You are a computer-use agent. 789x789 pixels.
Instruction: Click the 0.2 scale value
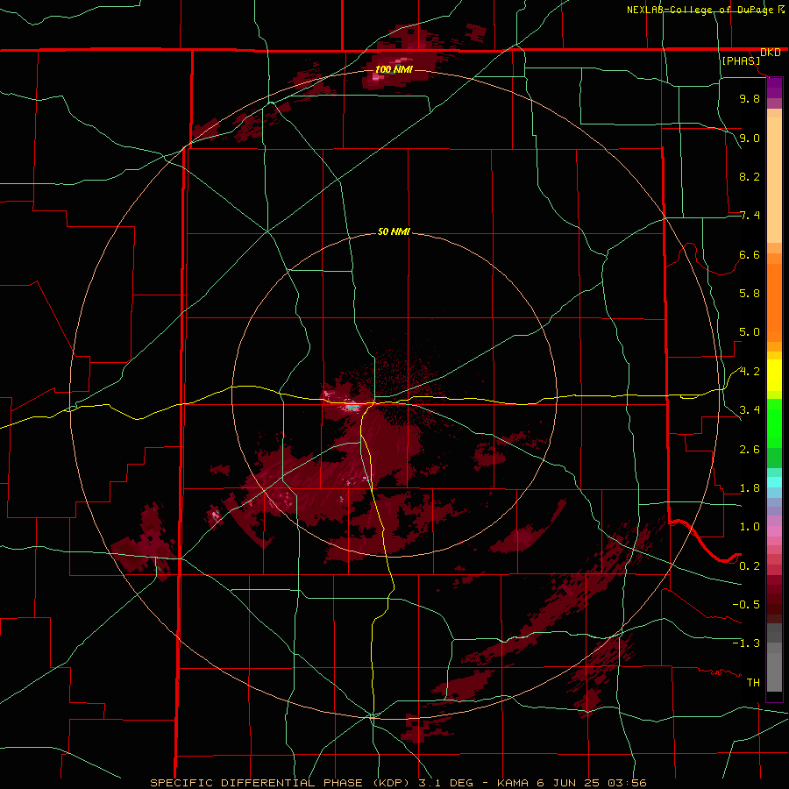[750, 566]
